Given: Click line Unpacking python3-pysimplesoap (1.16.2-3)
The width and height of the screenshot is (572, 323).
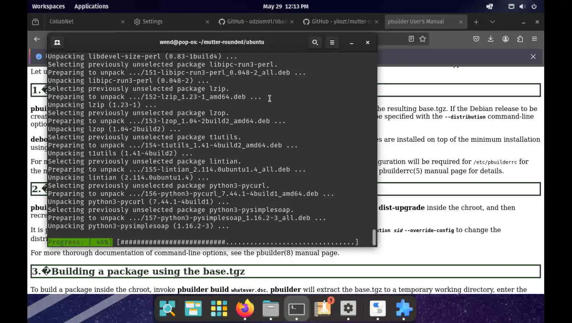Looking at the screenshot, I should 138,226.
